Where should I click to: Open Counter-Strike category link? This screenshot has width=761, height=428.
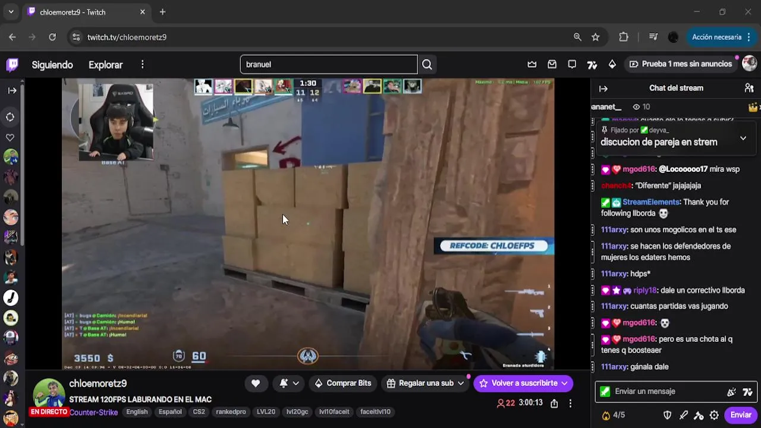tap(93, 412)
